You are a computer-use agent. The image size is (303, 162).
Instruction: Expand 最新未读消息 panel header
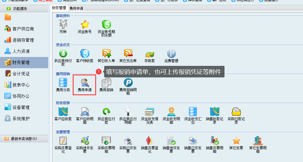tap(24, 139)
